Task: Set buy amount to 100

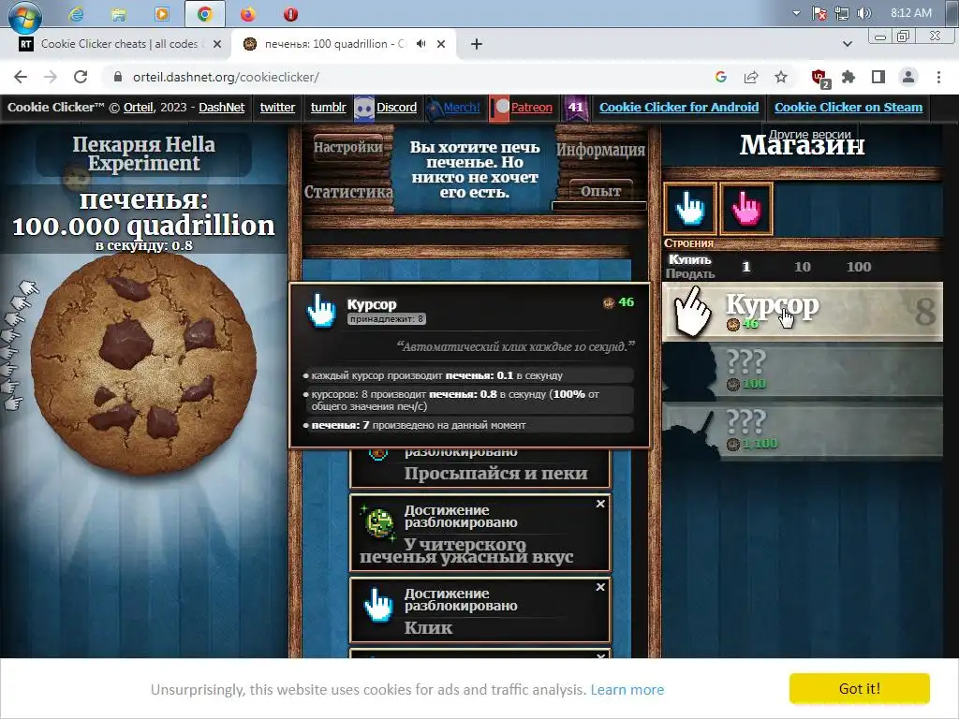Action: (859, 267)
